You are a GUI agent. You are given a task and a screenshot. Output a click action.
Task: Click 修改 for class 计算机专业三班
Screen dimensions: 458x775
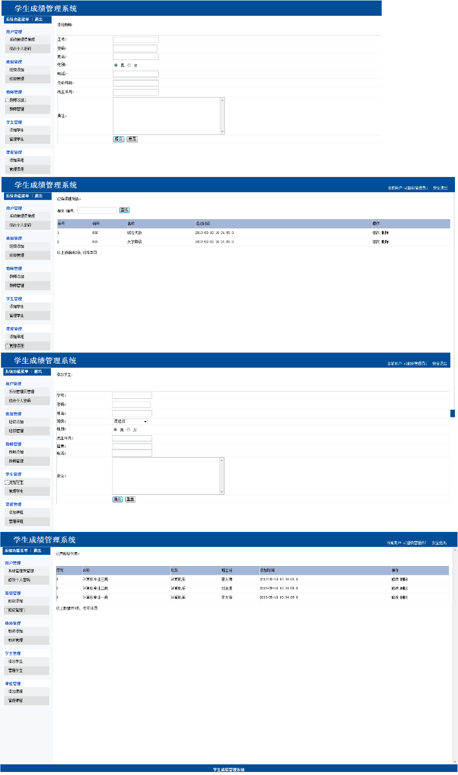[x=395, y=579]
